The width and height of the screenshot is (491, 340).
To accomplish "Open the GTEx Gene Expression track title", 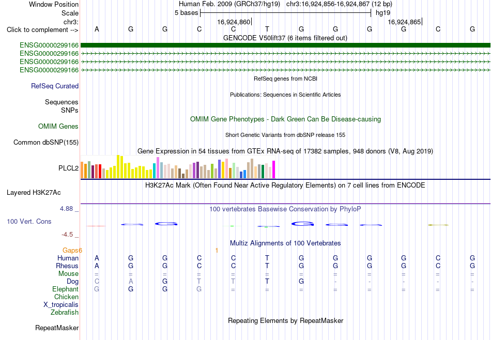I will [285, 151].
